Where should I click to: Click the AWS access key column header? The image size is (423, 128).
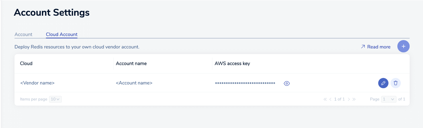coord(232,63)
